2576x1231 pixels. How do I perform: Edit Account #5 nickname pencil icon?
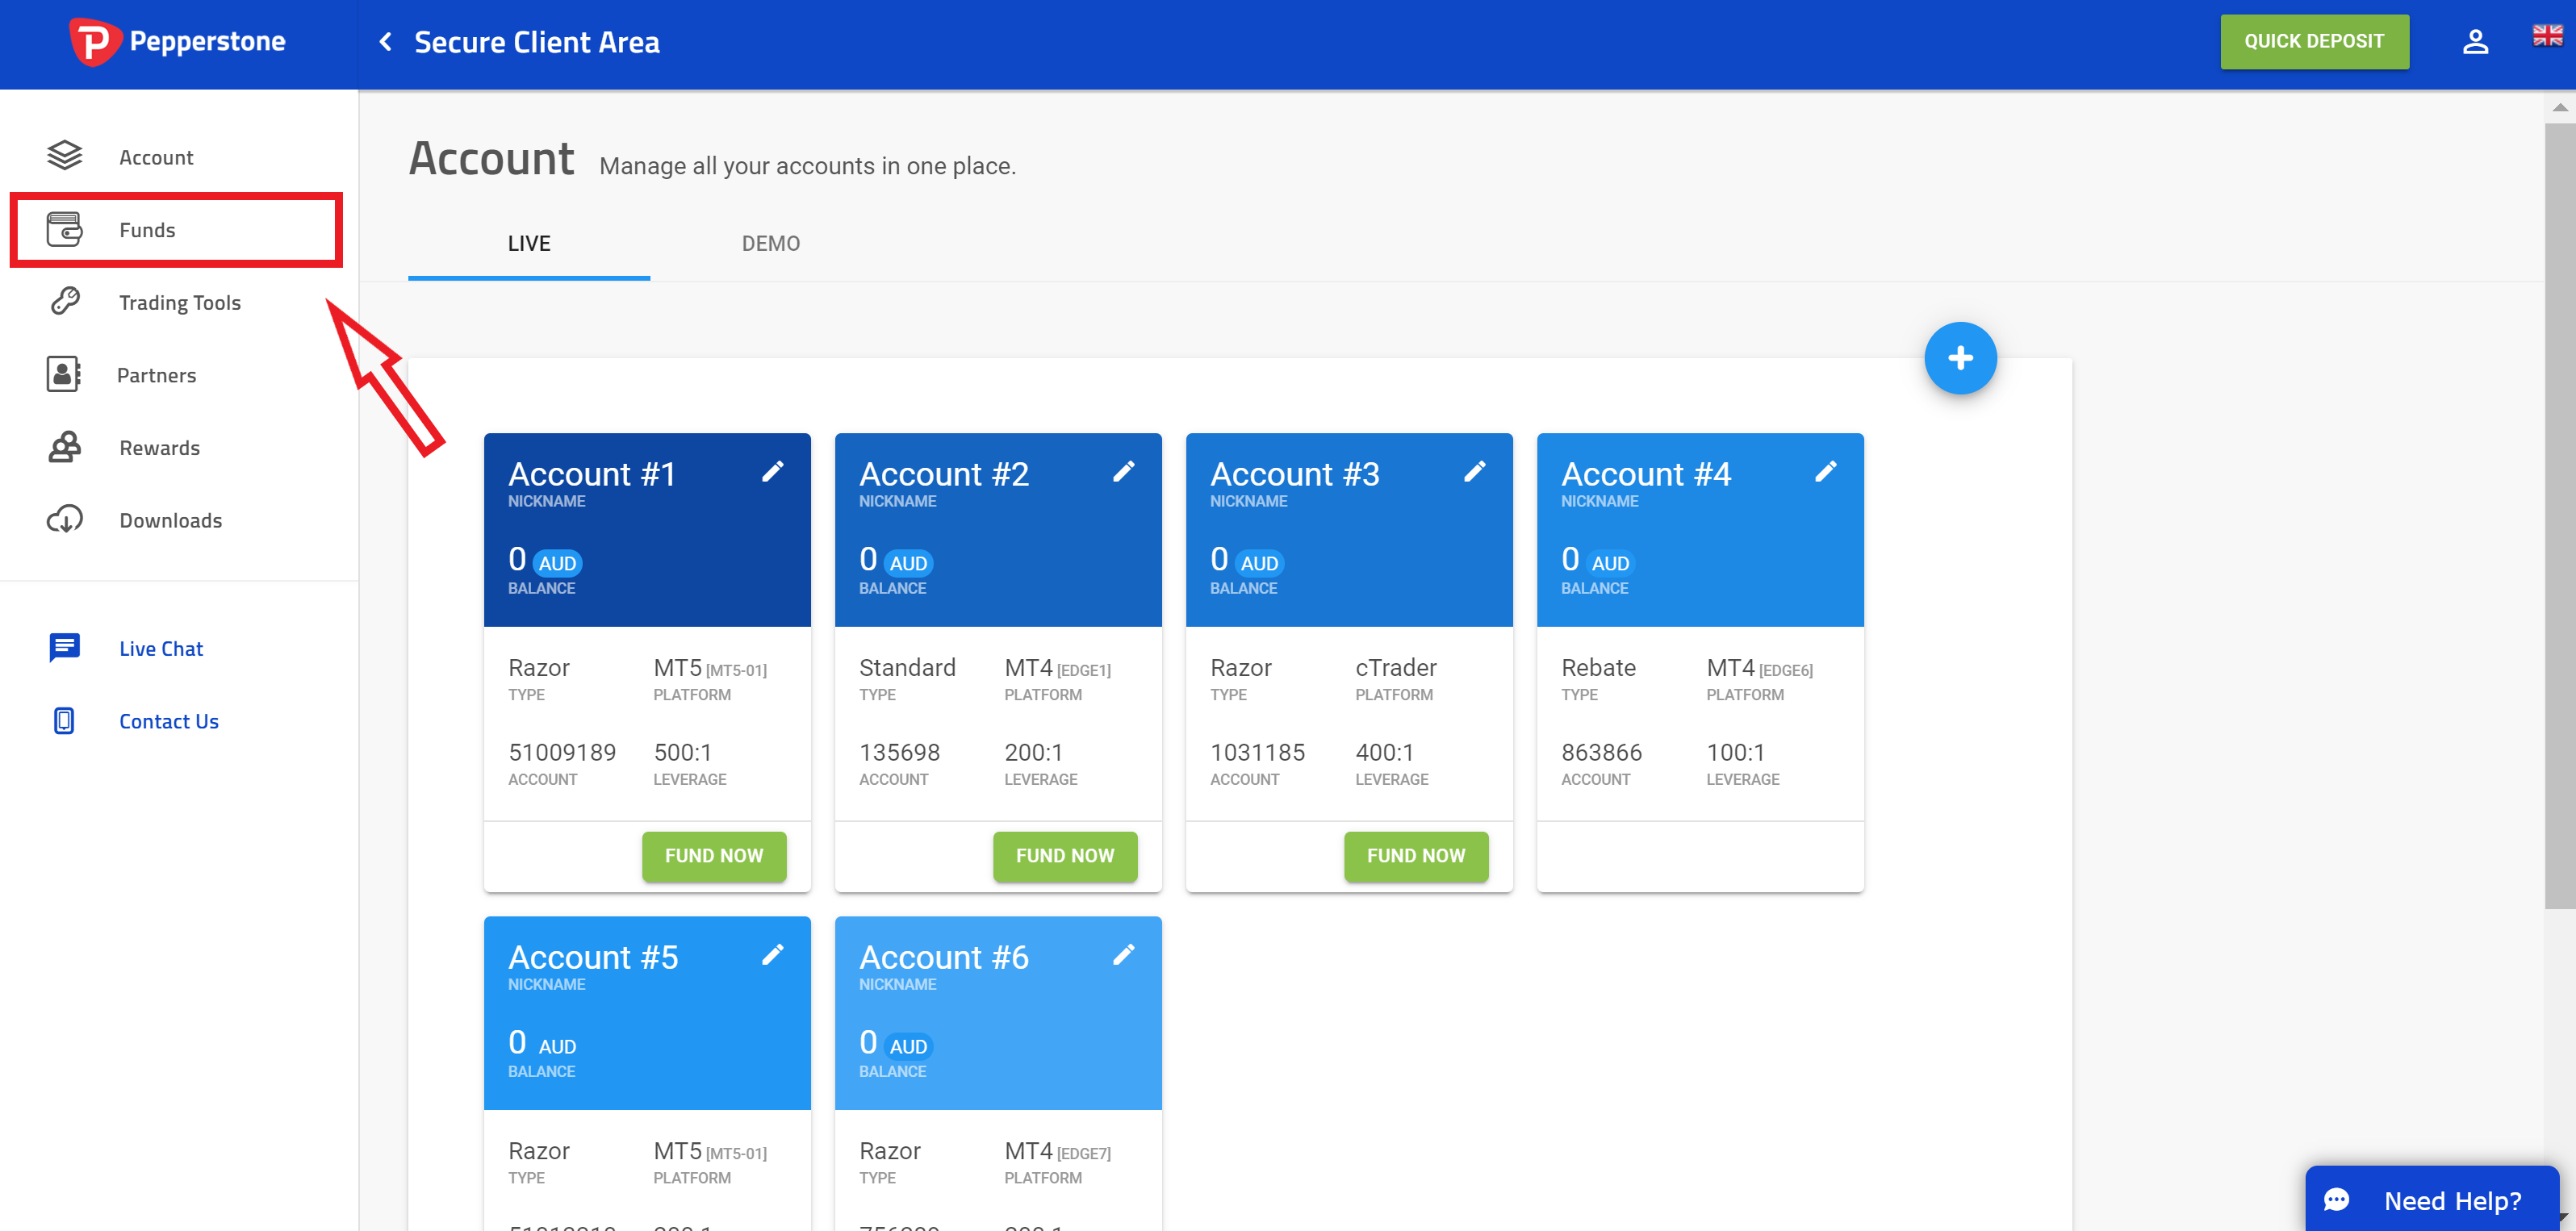click(x=773, y=955)
